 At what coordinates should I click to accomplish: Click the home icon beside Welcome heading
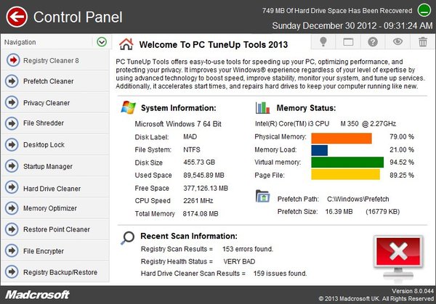tap(126, 44)
